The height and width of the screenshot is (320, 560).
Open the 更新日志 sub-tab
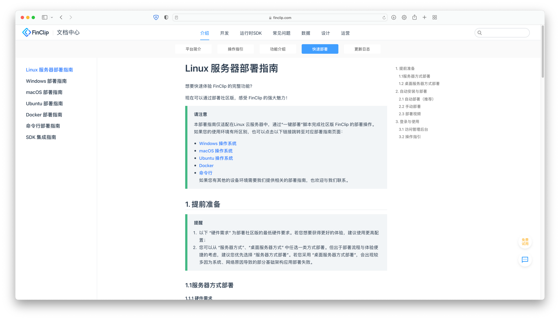[362, 49]
